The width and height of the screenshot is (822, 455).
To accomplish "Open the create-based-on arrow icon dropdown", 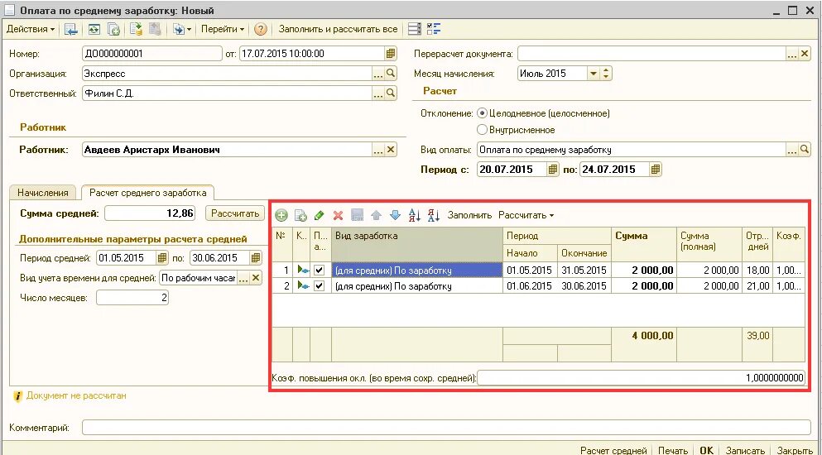I will 181,29.
